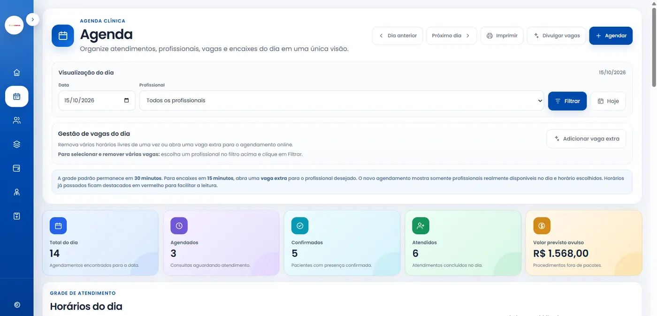657x316 pixels.
Task: Open the patients people sidebar icon
Action: (17, 120)
